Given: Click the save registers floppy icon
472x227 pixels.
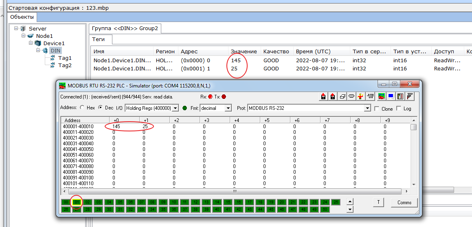Looking at the screenshot, I should [x=333, y=96].
